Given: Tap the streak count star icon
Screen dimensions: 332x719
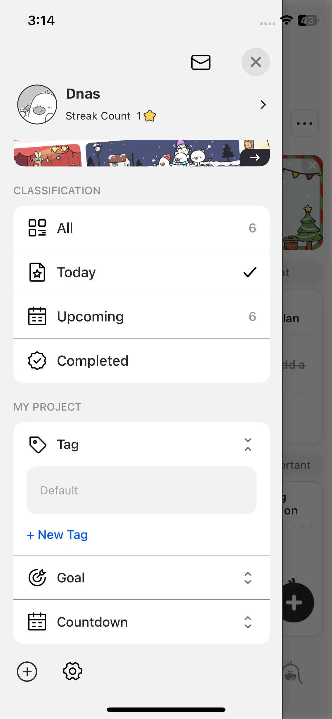Looking at the screenshot, I should click(x=150, y=116).
